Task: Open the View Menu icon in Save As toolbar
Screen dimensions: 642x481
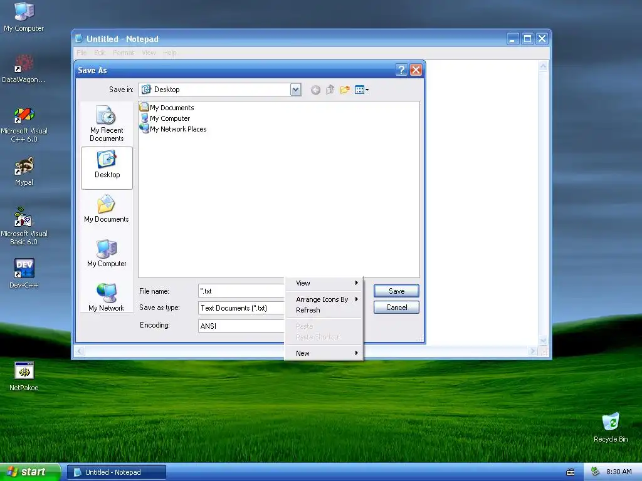Action: pyautogui.click(x=362, y=90)
